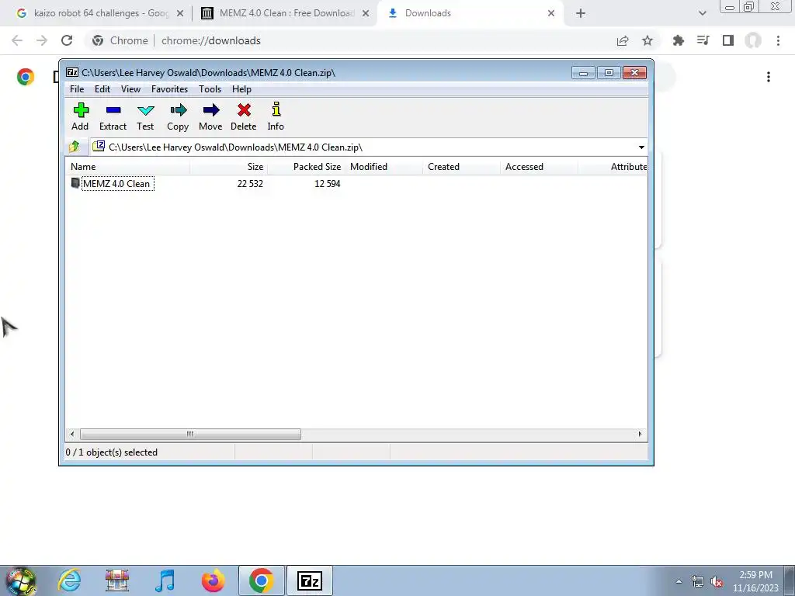Open the Info tool in 7-Zip
This screenshot has width=795, height=596.
point(276,116)
